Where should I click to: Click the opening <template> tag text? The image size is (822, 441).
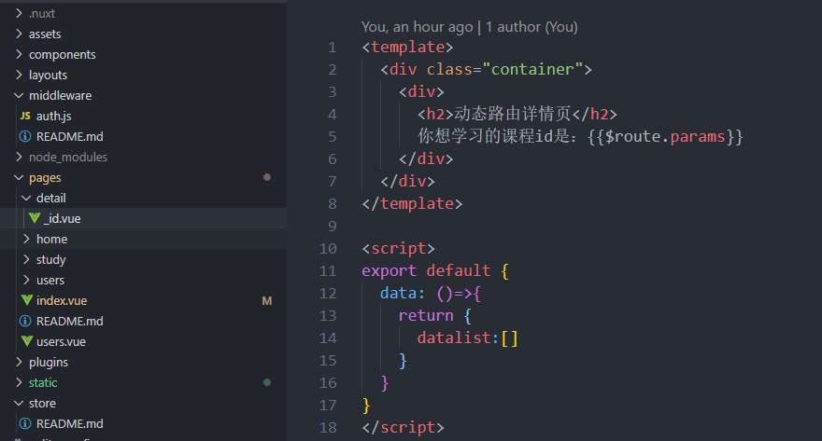pyautogui.click(x=407, y=47)
